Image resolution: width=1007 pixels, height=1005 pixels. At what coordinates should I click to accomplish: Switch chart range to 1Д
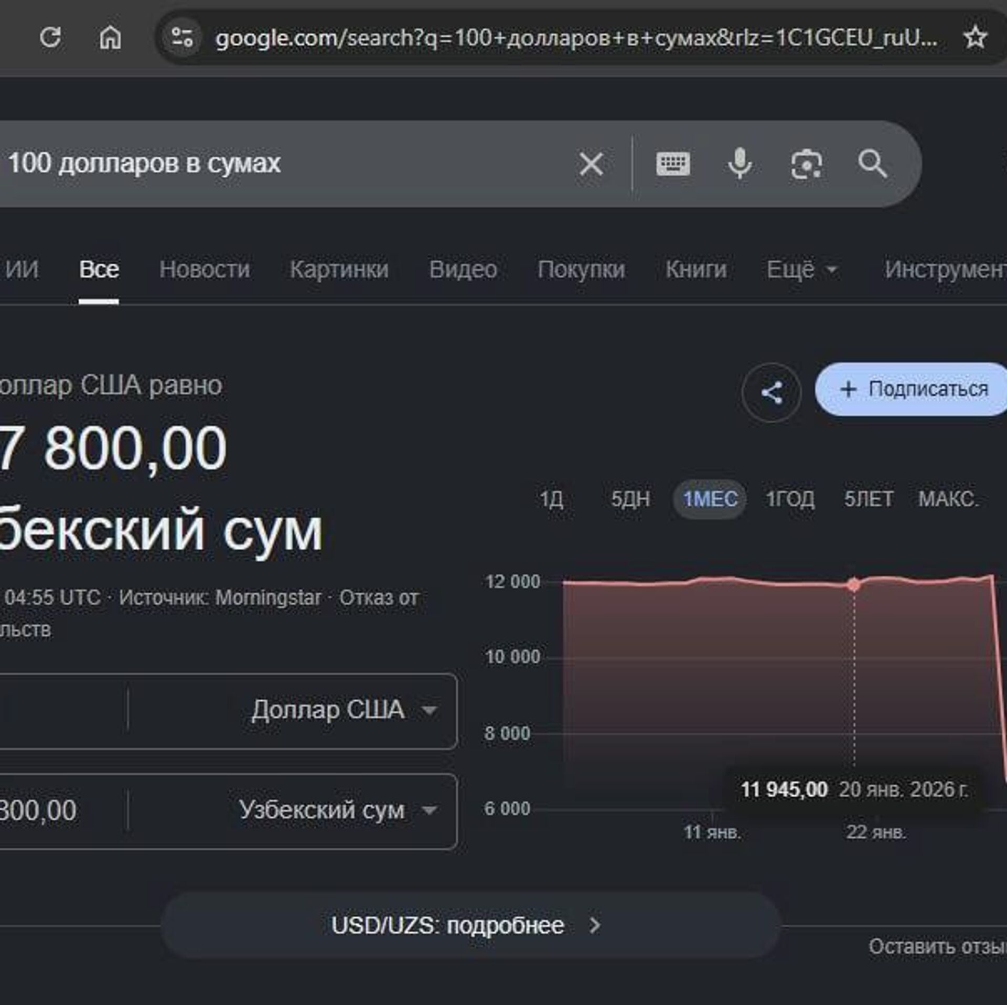click(x=551, y=499)
